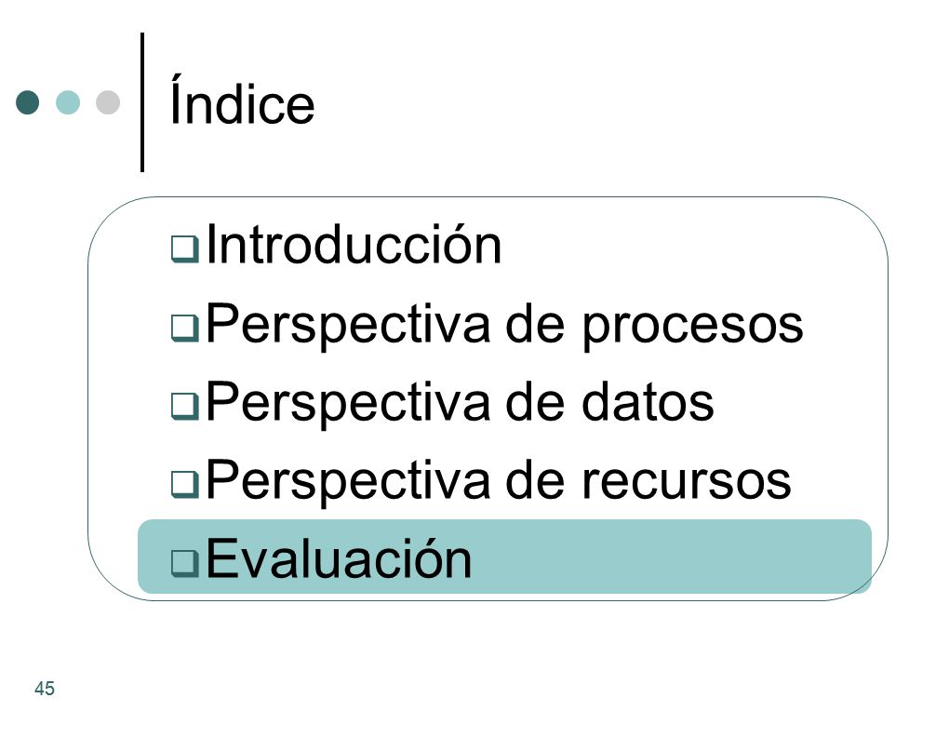
Task: Select the square bullet beside Introducción
Action: [184, 248]
